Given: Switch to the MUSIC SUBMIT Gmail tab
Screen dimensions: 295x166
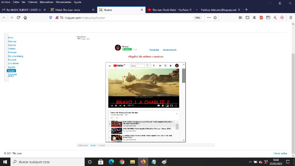Looking at the screenshot, I should tap(24, 10).
